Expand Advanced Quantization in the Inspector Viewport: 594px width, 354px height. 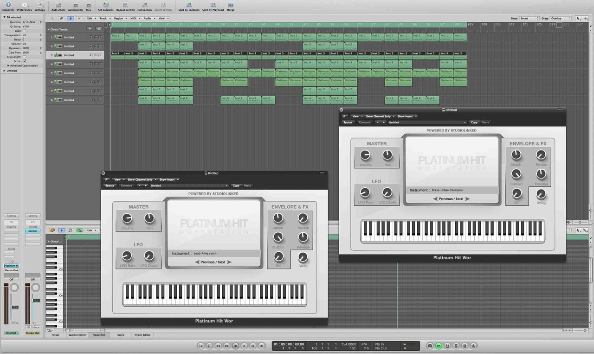[8, 66]
